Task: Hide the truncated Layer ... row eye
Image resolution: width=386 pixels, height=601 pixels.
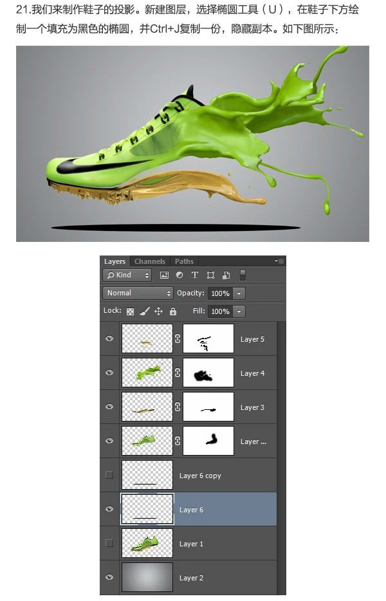Action: 109,441
